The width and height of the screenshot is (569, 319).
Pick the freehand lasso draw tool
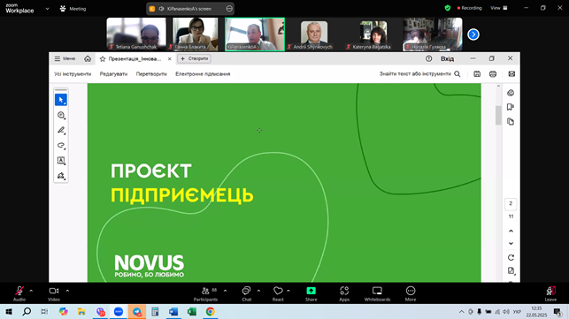pos(61,146)
